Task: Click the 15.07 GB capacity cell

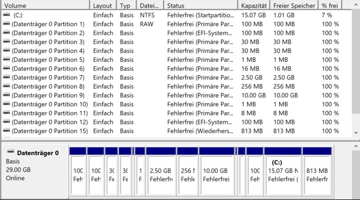Action: tap(254, 15)
